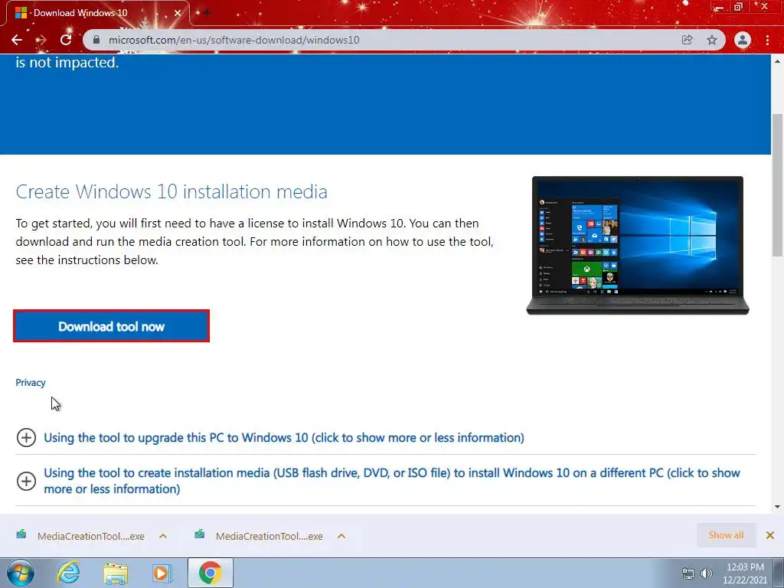Click 'Using the tool to upgrade this PC' link
The height and width of the screenshot is (588, 784).
click(284, 437)
